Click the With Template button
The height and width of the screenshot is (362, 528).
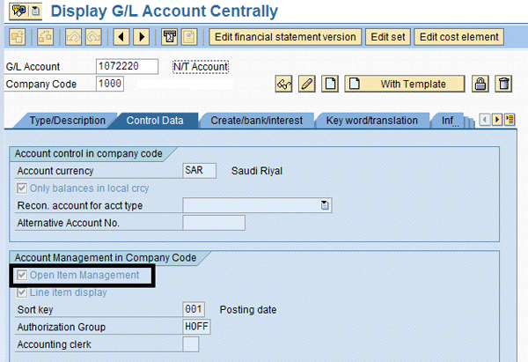click(x=407, y=85)
